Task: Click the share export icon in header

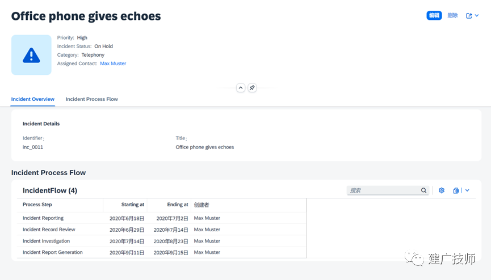Action: [x=469, y=16]
